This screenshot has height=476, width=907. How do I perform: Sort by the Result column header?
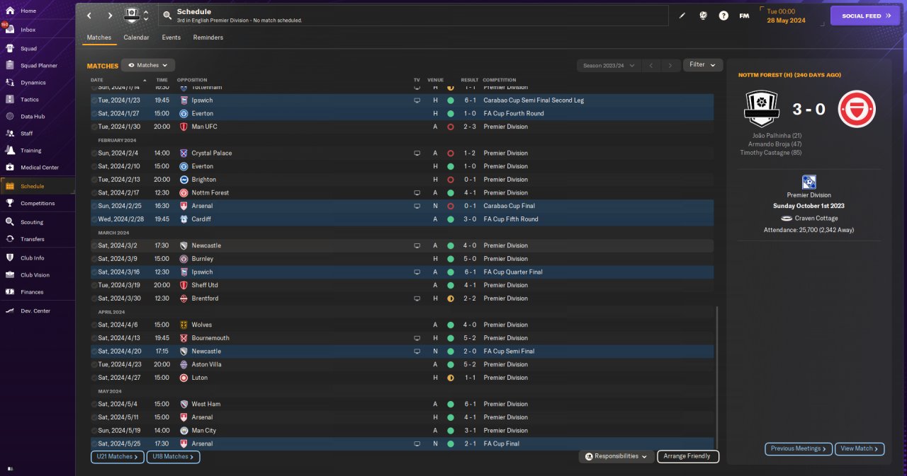470,80
